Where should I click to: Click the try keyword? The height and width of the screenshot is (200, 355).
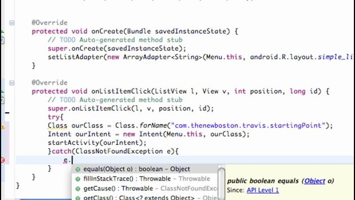coord(53,117)
